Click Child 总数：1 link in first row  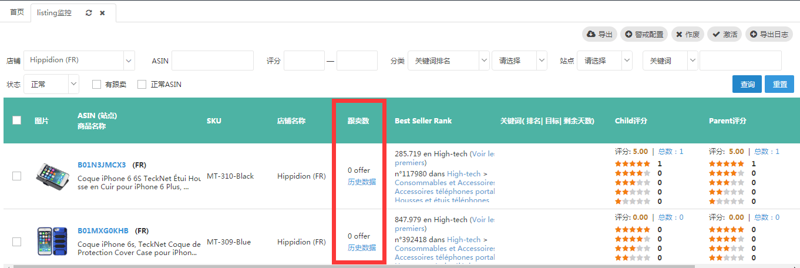point(671,152)
